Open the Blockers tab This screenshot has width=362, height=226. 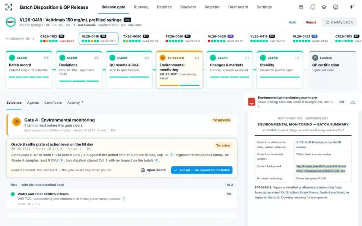188,7
